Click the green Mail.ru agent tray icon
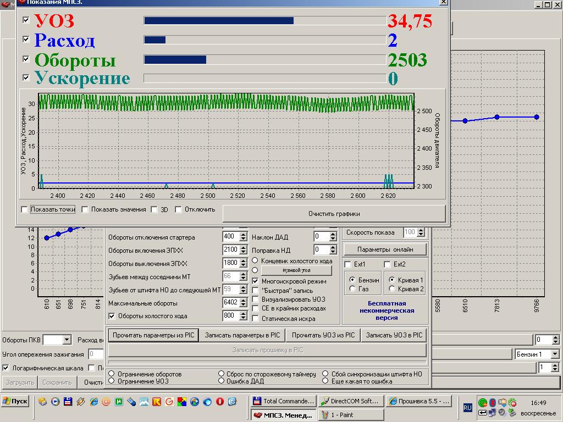Viewport: 563px width, 422px height. [x=483, y=403]
